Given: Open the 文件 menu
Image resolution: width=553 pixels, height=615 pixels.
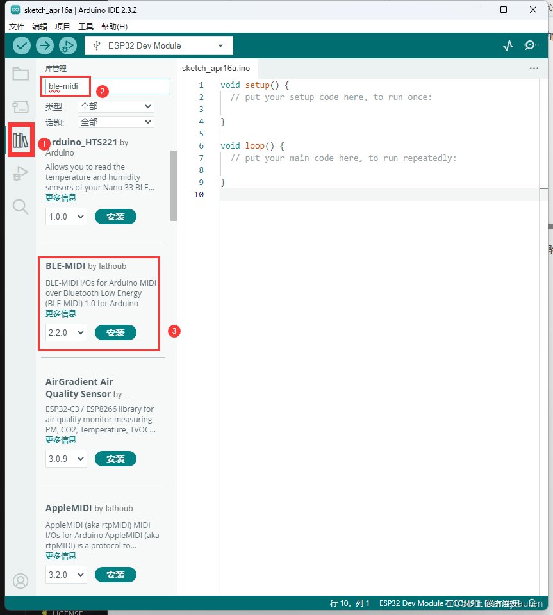Looking at the screenshot, I should 17,27.
